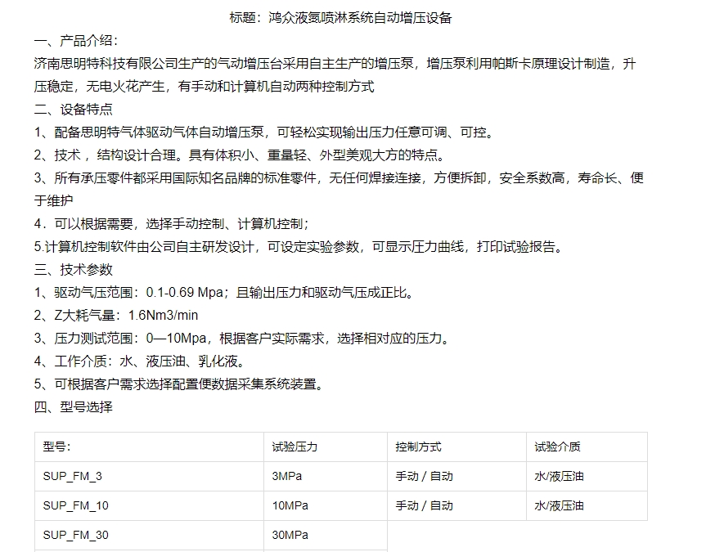Click line 4．可以根据需要，选择手动控制
Viewport: 724px width, 552px height.
172,224
